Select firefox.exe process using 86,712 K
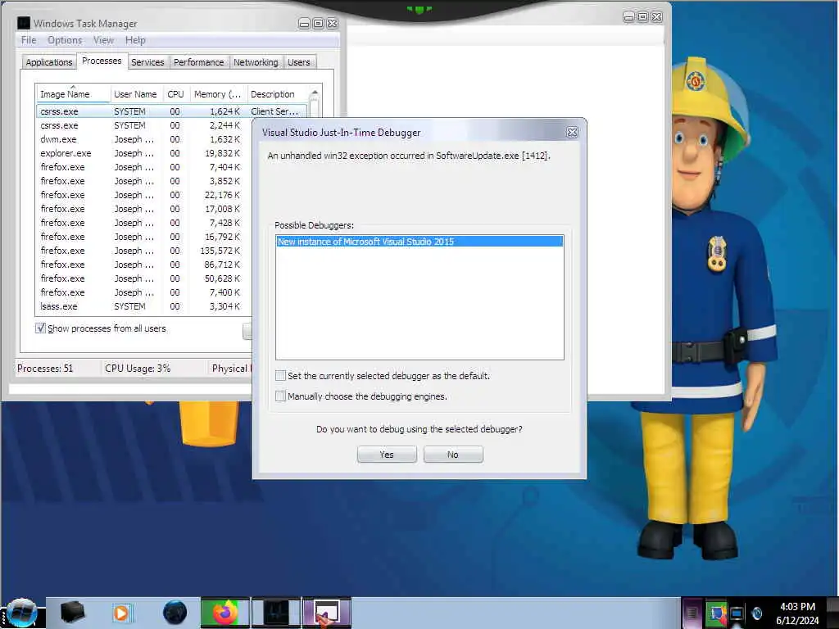This screenshot has width=839, height=629. [144, 265]
